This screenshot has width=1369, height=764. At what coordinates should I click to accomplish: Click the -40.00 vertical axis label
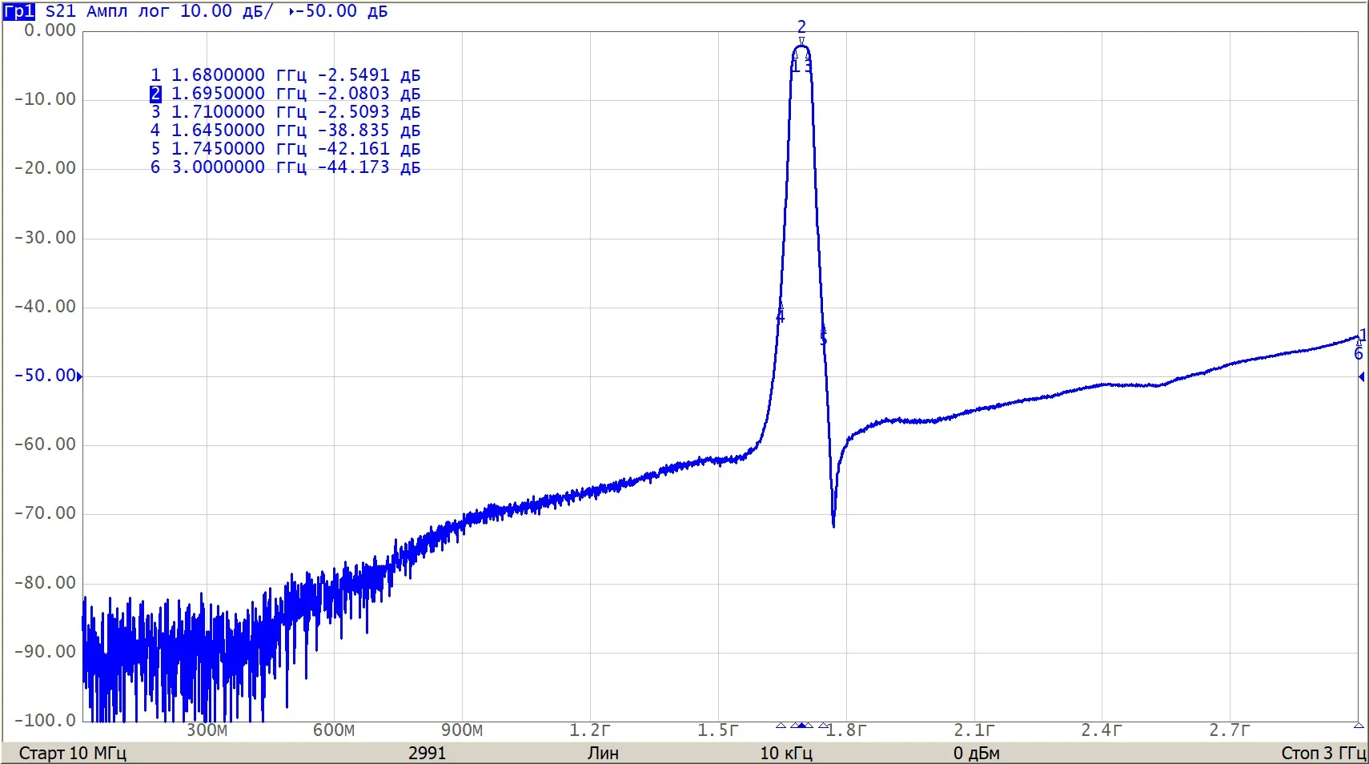tap(45, 307)
